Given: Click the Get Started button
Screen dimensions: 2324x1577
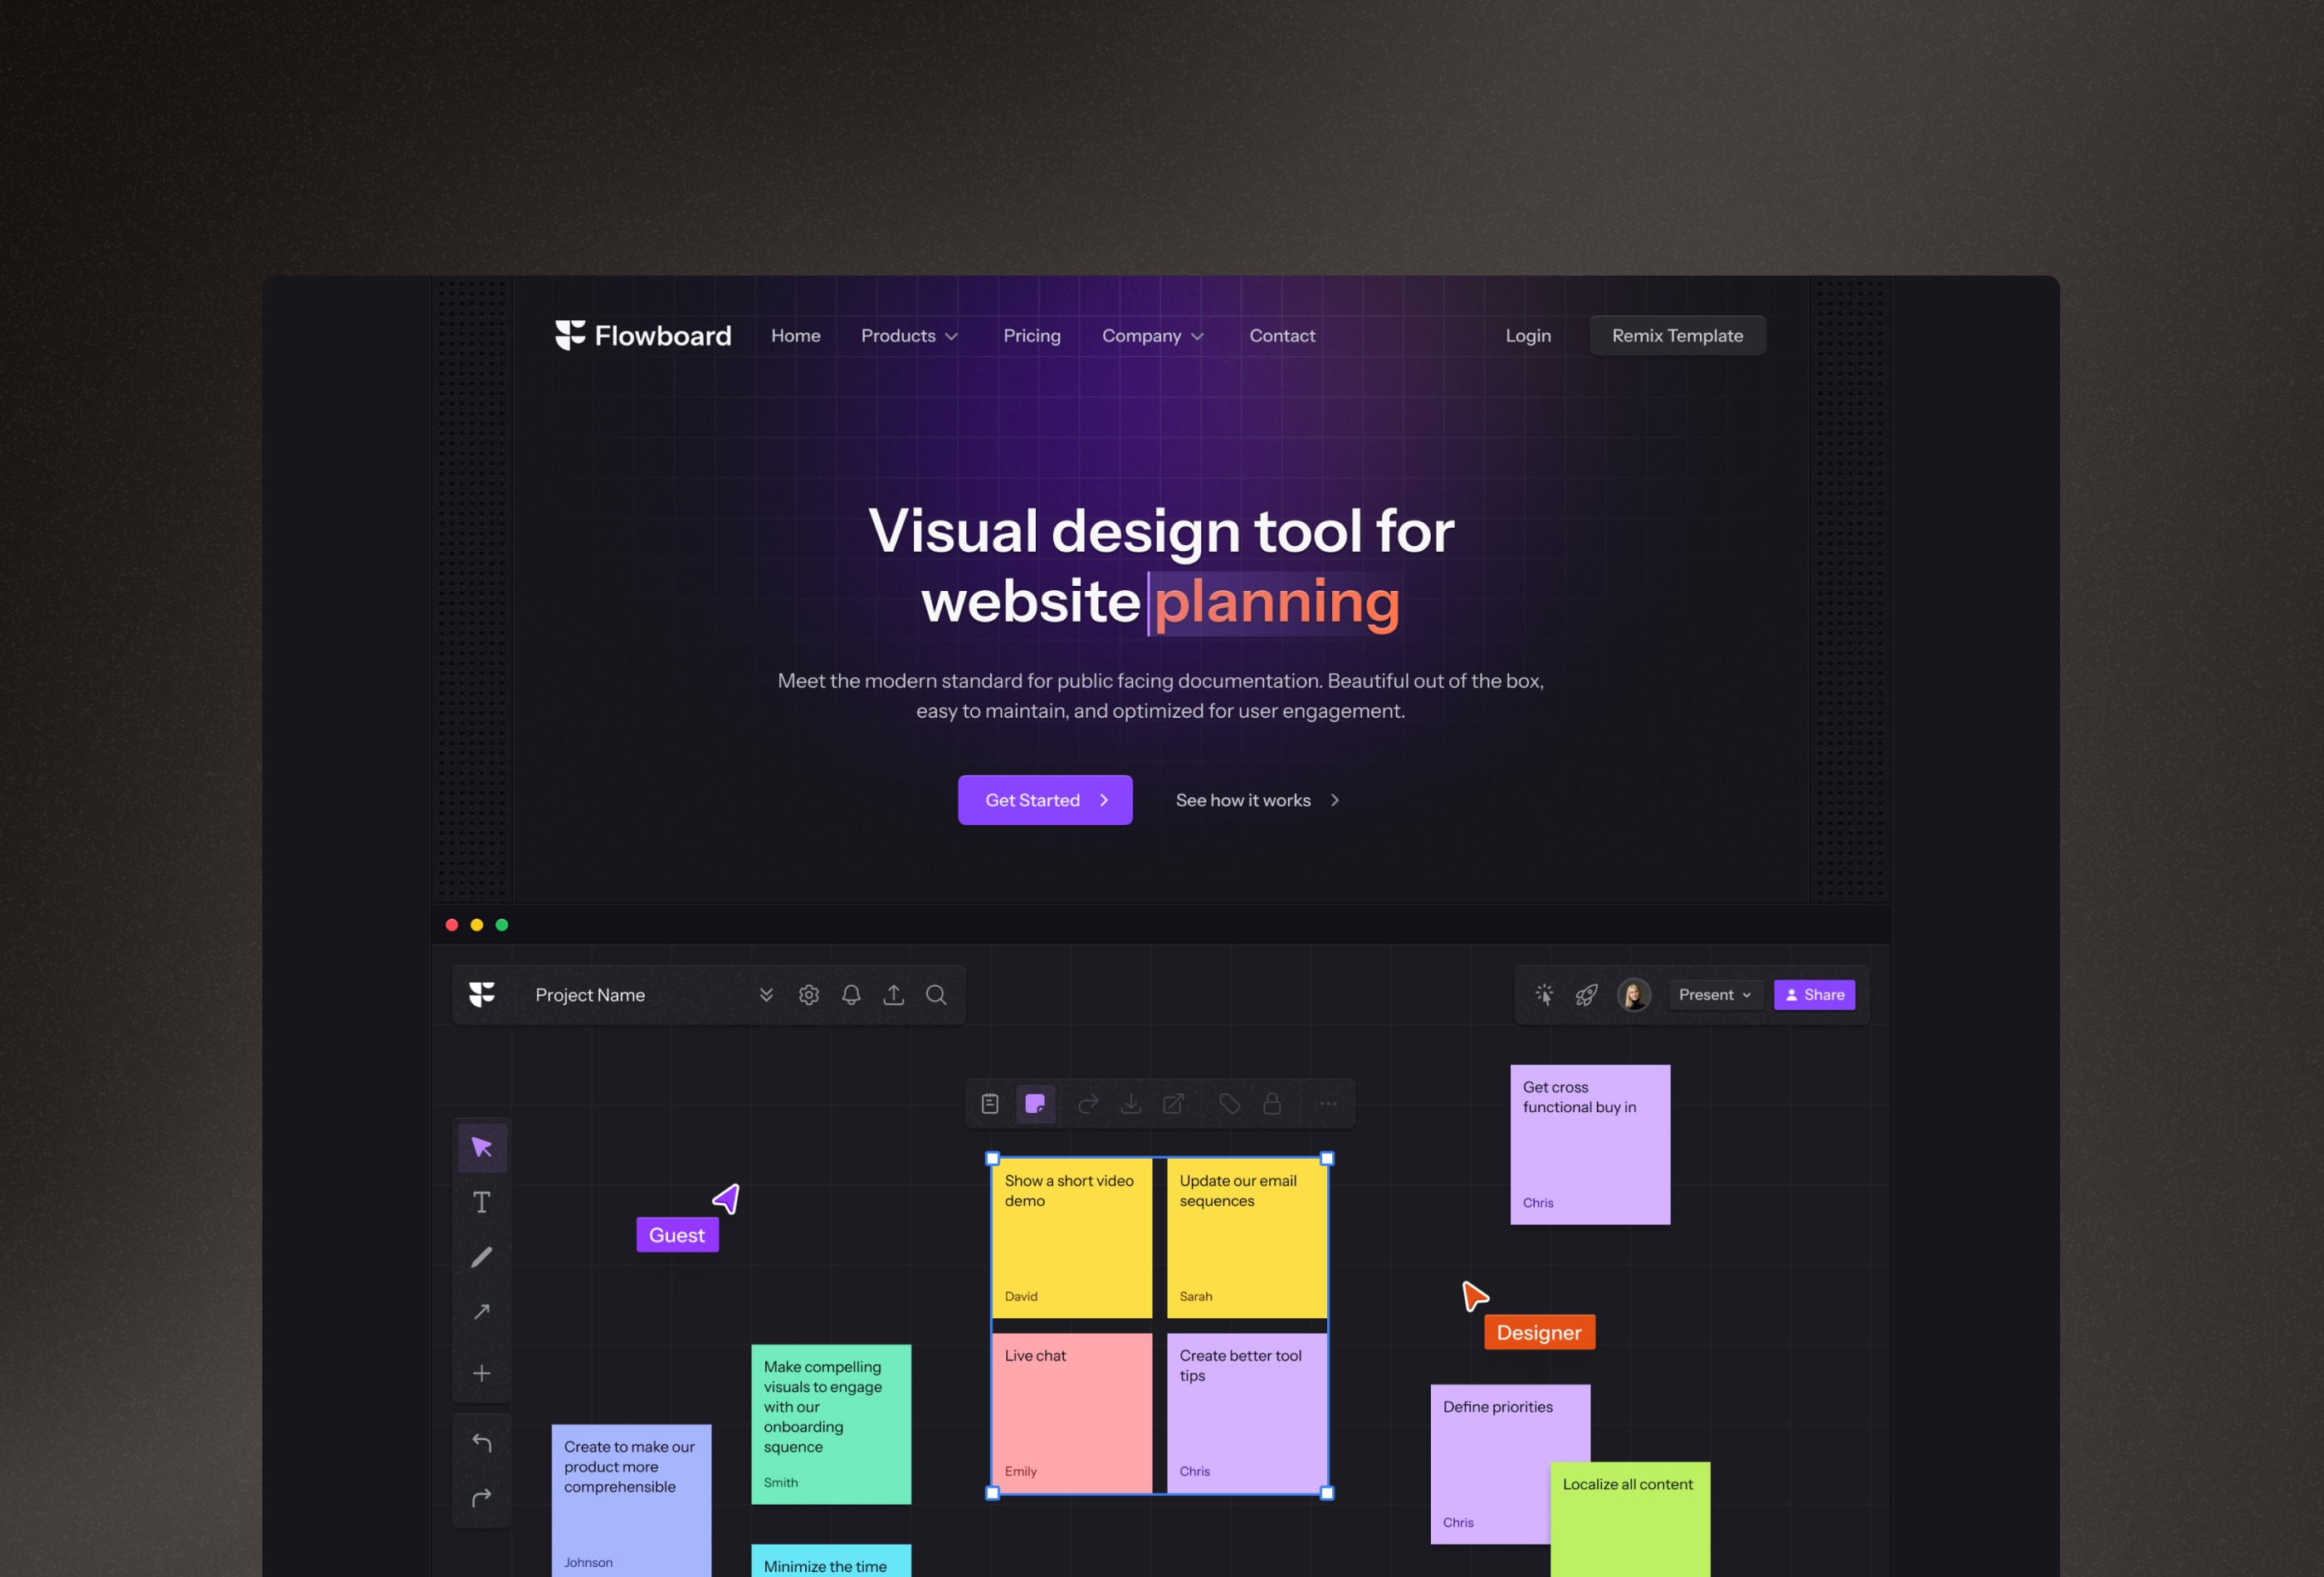Looking at the screenshot, I should [x=1045, y=800].
